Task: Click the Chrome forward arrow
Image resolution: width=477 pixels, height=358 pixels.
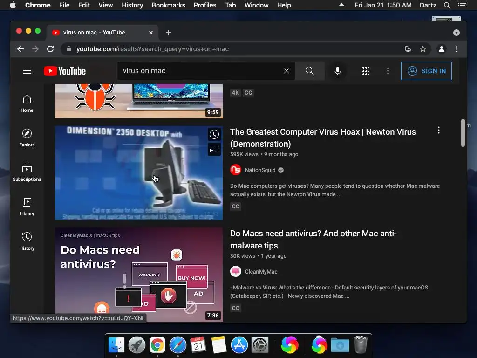Action: click(35, 49)
